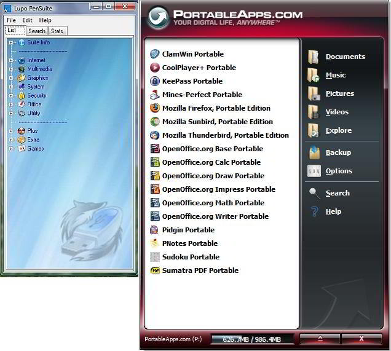Viewport: 391px width, 351px height.
Task: Click the PNotes Portable note icon
Action: [154, 243]
